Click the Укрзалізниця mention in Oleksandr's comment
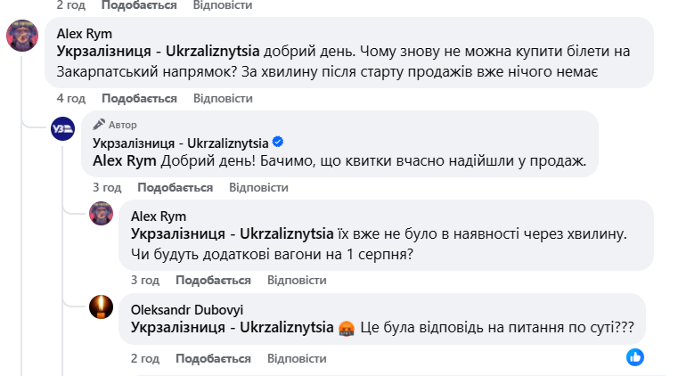Screen dimensions: 686x376 click(232, 328)
